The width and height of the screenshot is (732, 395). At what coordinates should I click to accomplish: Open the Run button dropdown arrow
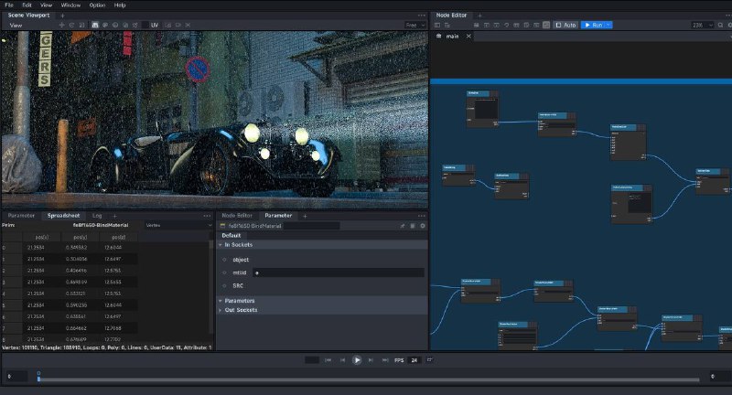coord(608,25)
